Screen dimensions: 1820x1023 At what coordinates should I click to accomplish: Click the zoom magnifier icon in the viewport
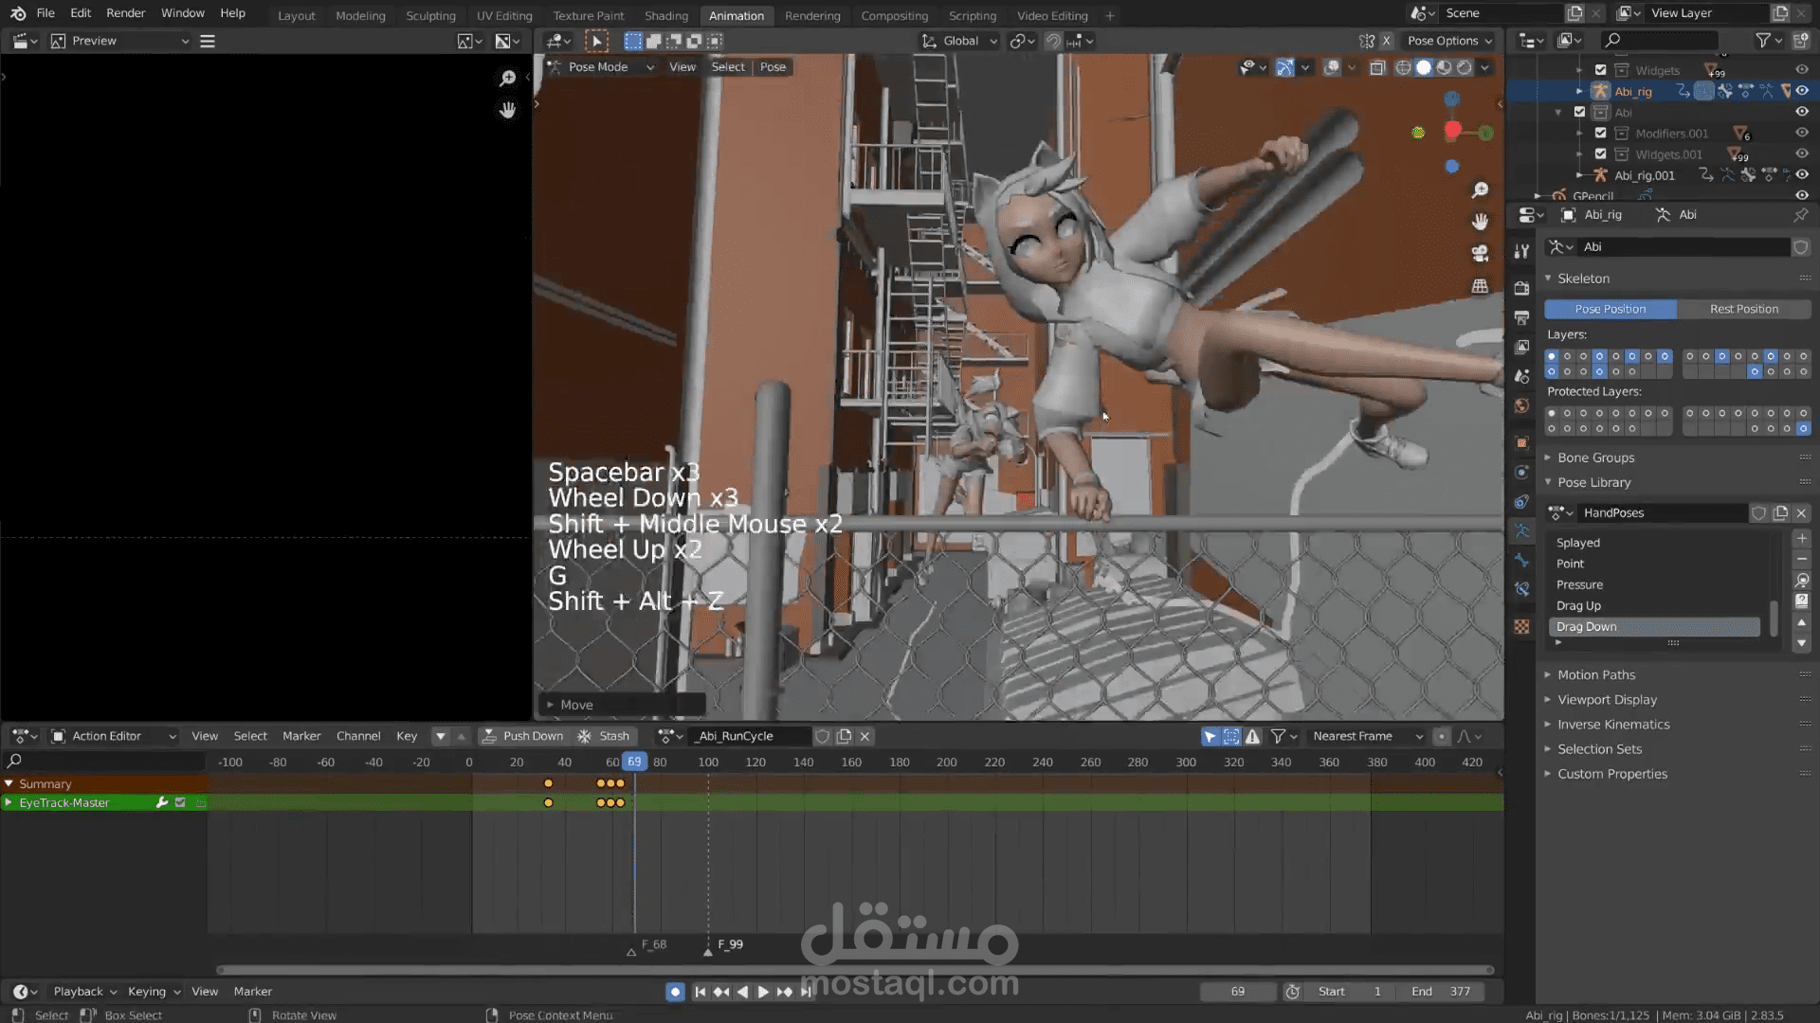(x=1480, y=190)
